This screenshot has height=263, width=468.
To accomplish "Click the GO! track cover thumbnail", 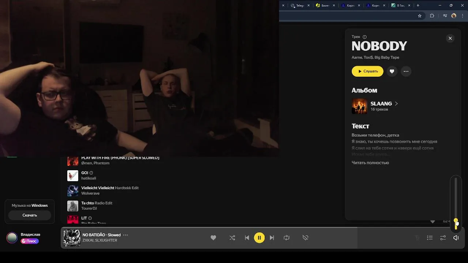I will pyautogui.click(x=73, y=176).
